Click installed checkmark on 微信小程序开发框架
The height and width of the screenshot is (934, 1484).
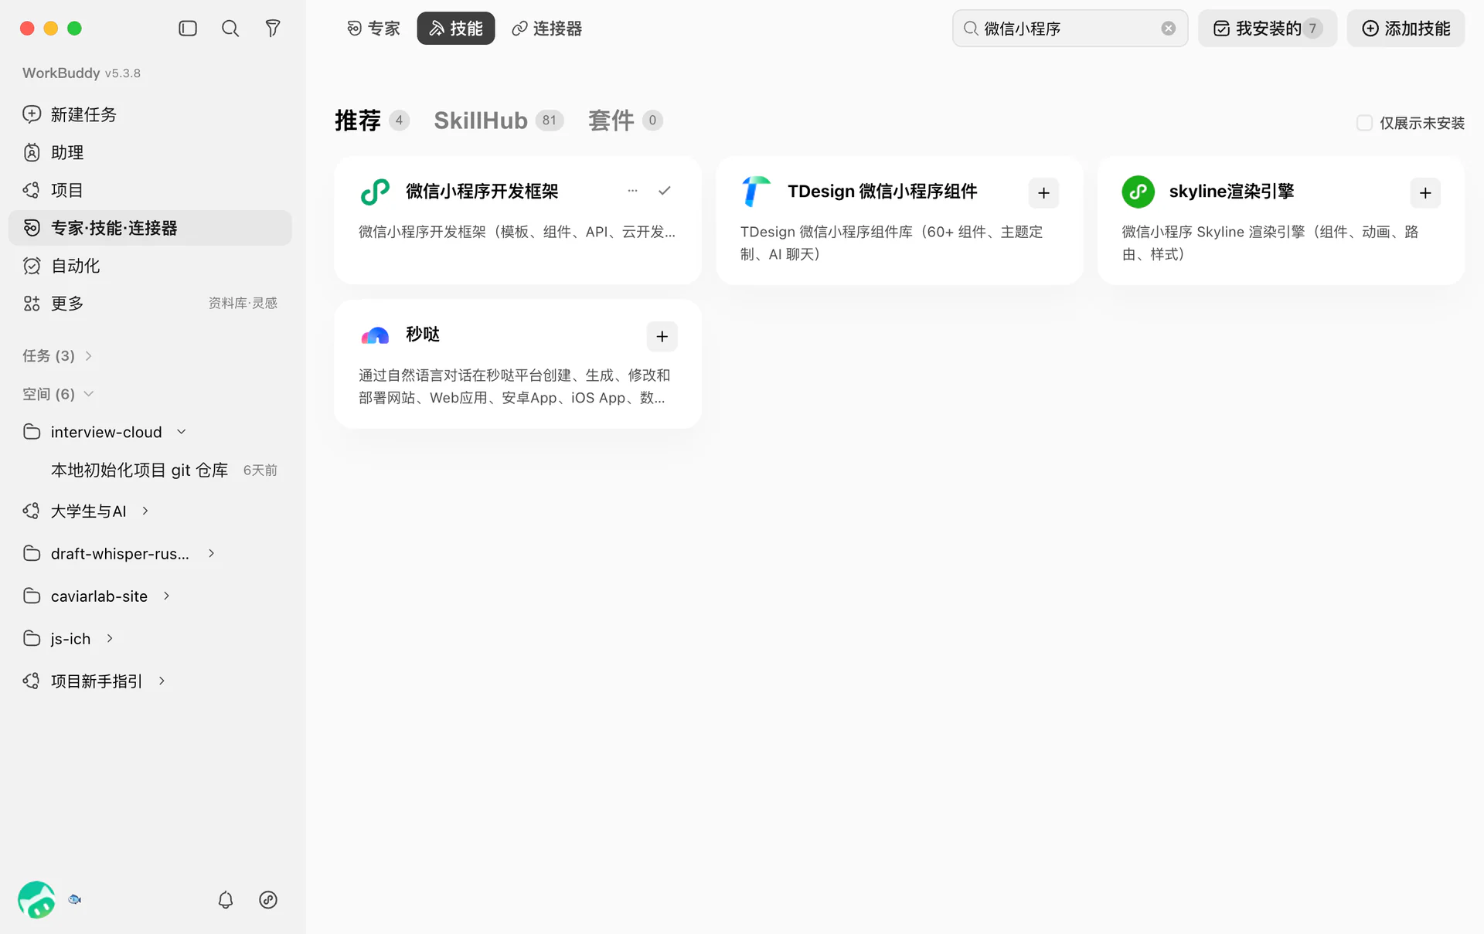point(665,191)
